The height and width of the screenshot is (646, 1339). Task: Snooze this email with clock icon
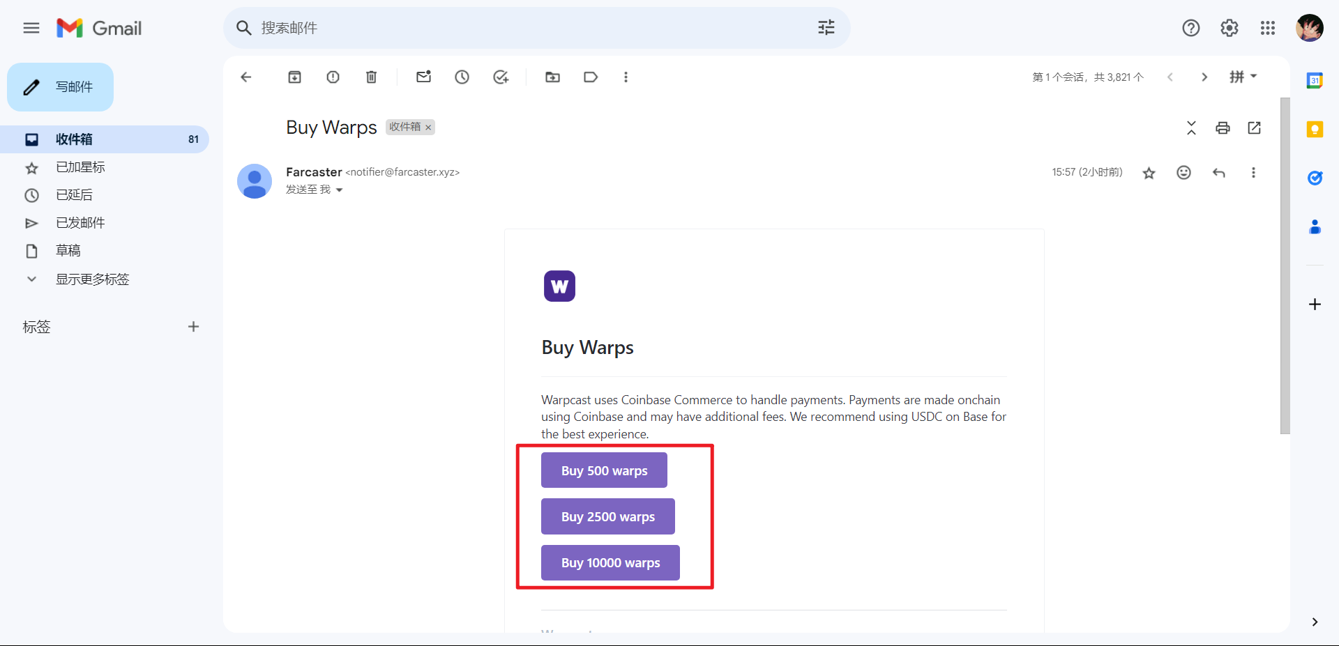point(462,77)
